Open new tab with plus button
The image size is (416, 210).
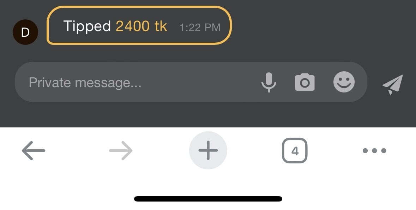(x=208, y=150)
